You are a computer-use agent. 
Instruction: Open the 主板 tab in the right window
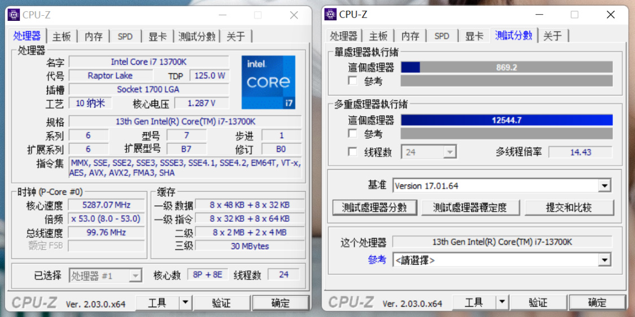pyautogui.click(x=378, y=36)
